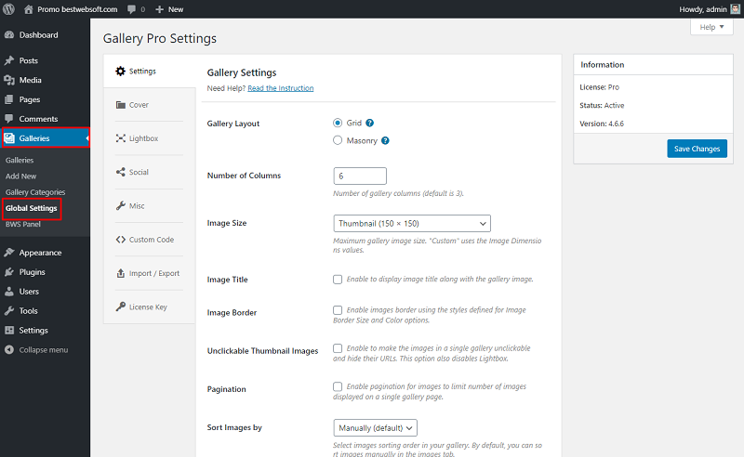This screenshot has height=457, width=744.
Task: Select the Masonry layout radio button
Action: point(338,140)
